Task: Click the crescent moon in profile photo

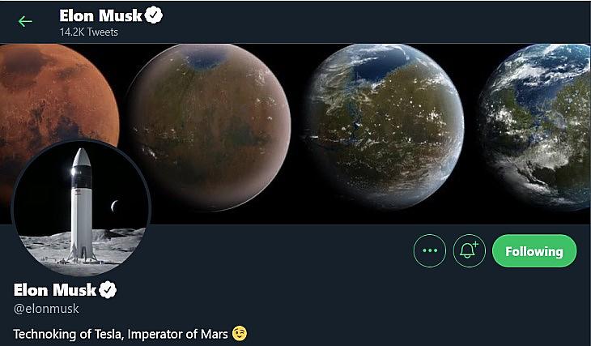Action: pos(114,206)
